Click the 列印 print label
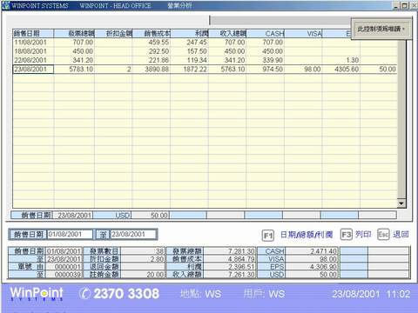The width and height of the screenshot is (418, 313). click(363, 234)
